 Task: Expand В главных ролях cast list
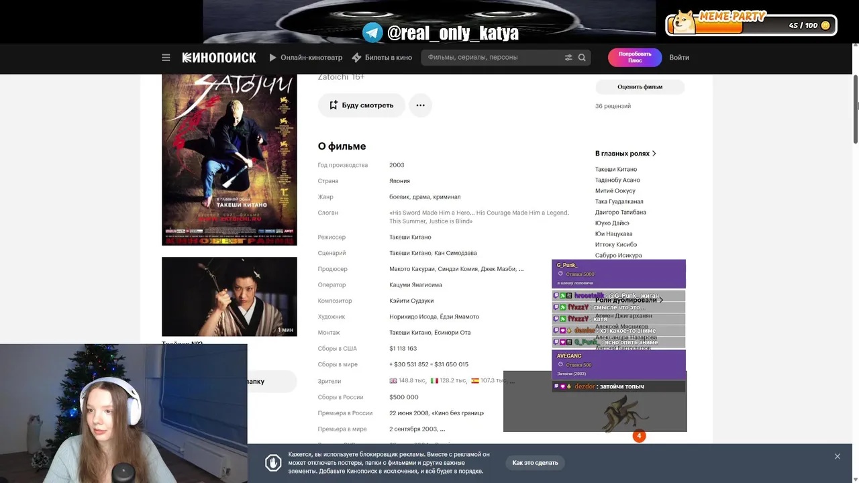tap(625, 154)
